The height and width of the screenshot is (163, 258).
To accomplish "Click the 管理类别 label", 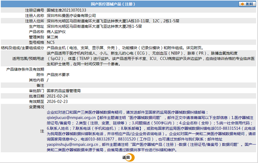I will (x=36, y=37).
